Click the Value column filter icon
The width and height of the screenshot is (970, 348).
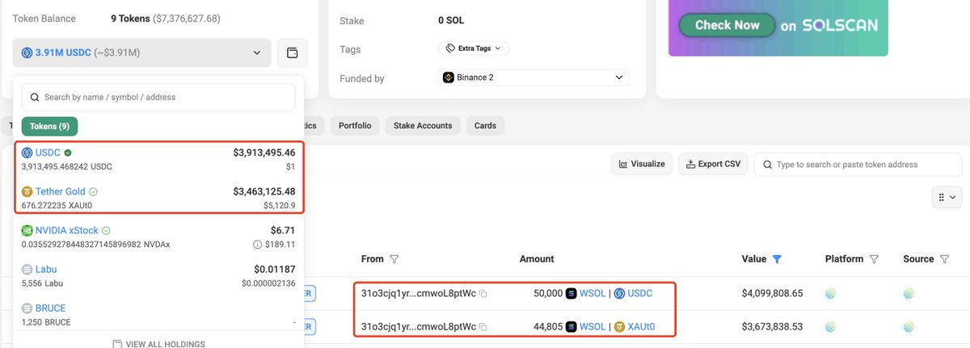(777, 259)
